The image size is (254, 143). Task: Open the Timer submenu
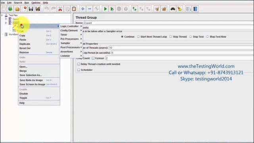(71, 35)
